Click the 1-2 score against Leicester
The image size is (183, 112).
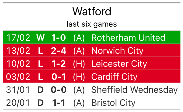click(58, 64)
